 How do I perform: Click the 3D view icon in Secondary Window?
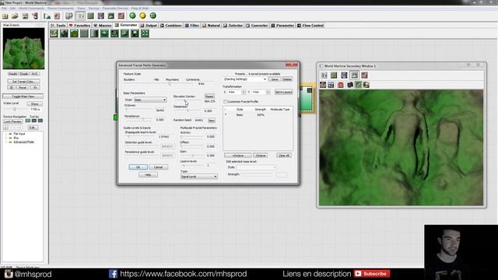[x=354, y=75]
